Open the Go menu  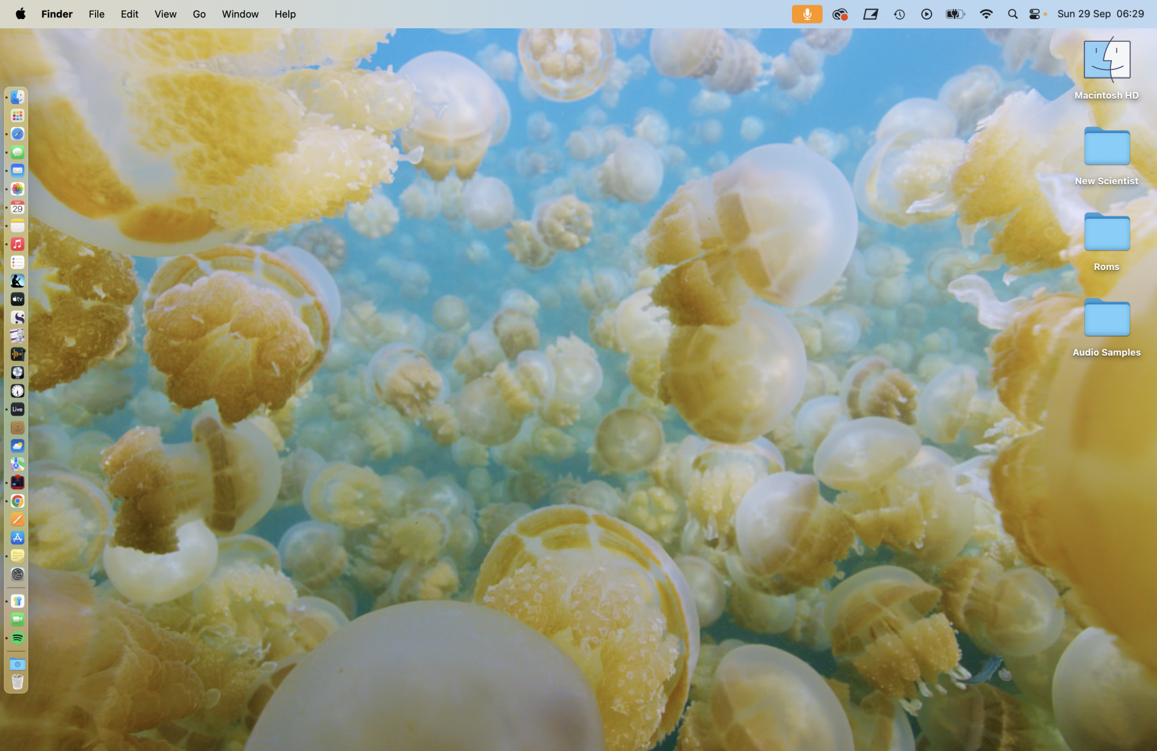[x=199, y=14]
